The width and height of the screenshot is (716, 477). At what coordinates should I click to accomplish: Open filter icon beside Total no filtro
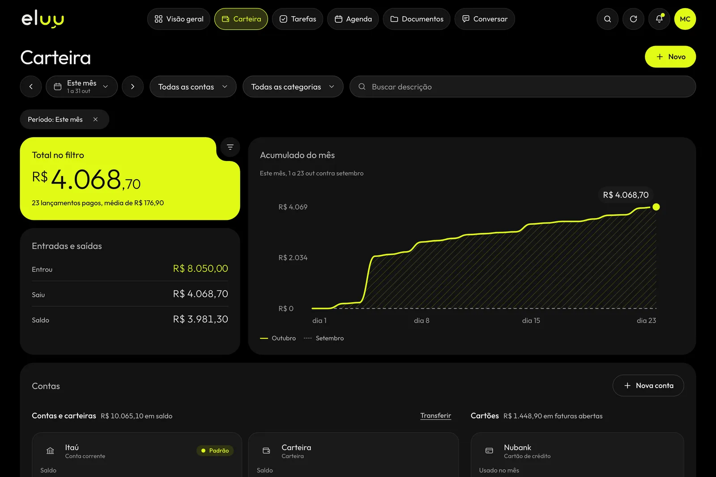point(230,147)
